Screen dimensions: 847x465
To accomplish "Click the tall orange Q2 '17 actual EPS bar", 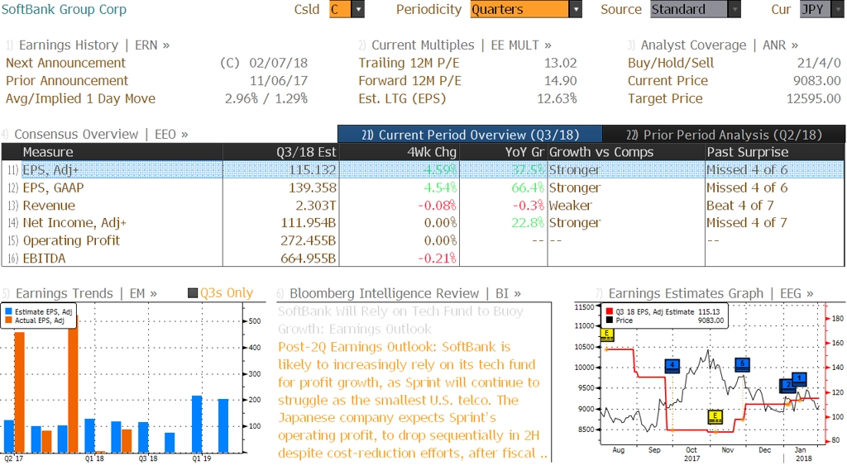I will 20,392.
